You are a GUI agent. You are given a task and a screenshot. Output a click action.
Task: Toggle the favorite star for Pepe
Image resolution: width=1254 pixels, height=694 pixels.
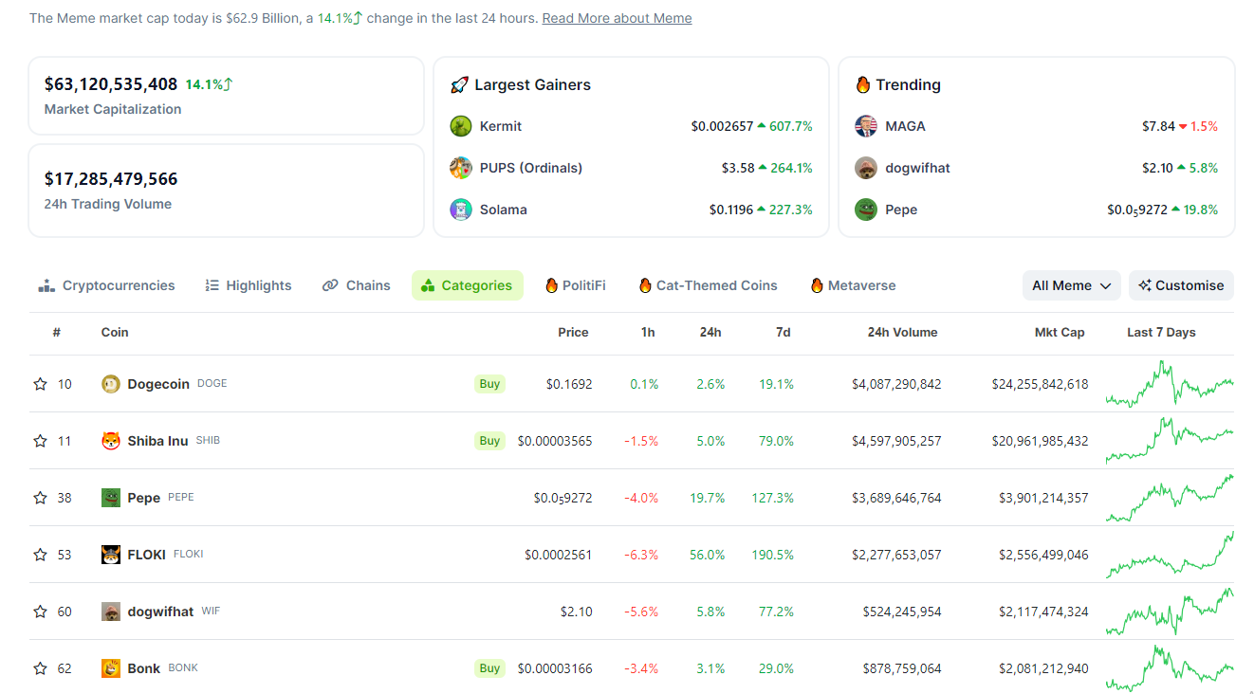click(x=40, y=498)
